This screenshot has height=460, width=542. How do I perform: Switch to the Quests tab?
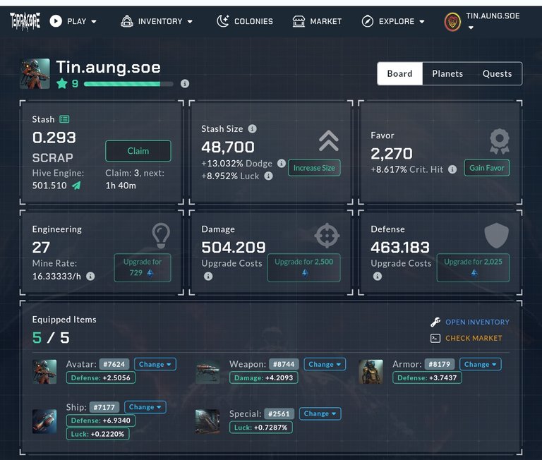[x=497, y=73]
